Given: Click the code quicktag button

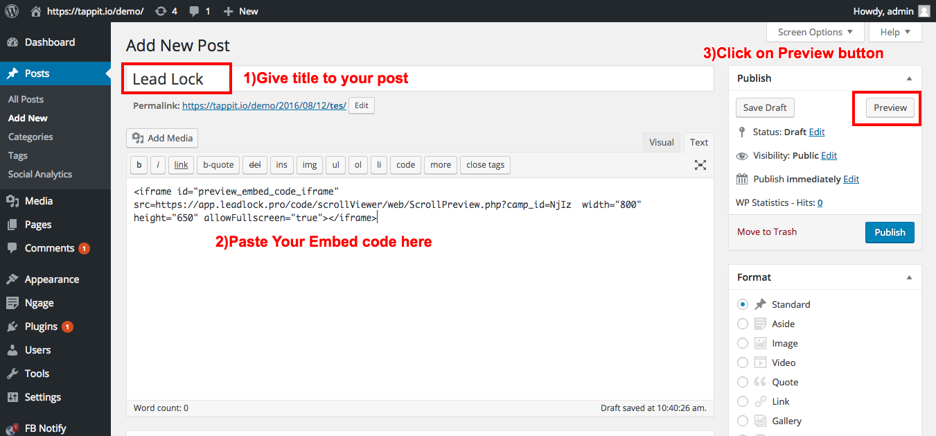Looking at the screenshot, I should pyautogui.click(x=406, y=165).
